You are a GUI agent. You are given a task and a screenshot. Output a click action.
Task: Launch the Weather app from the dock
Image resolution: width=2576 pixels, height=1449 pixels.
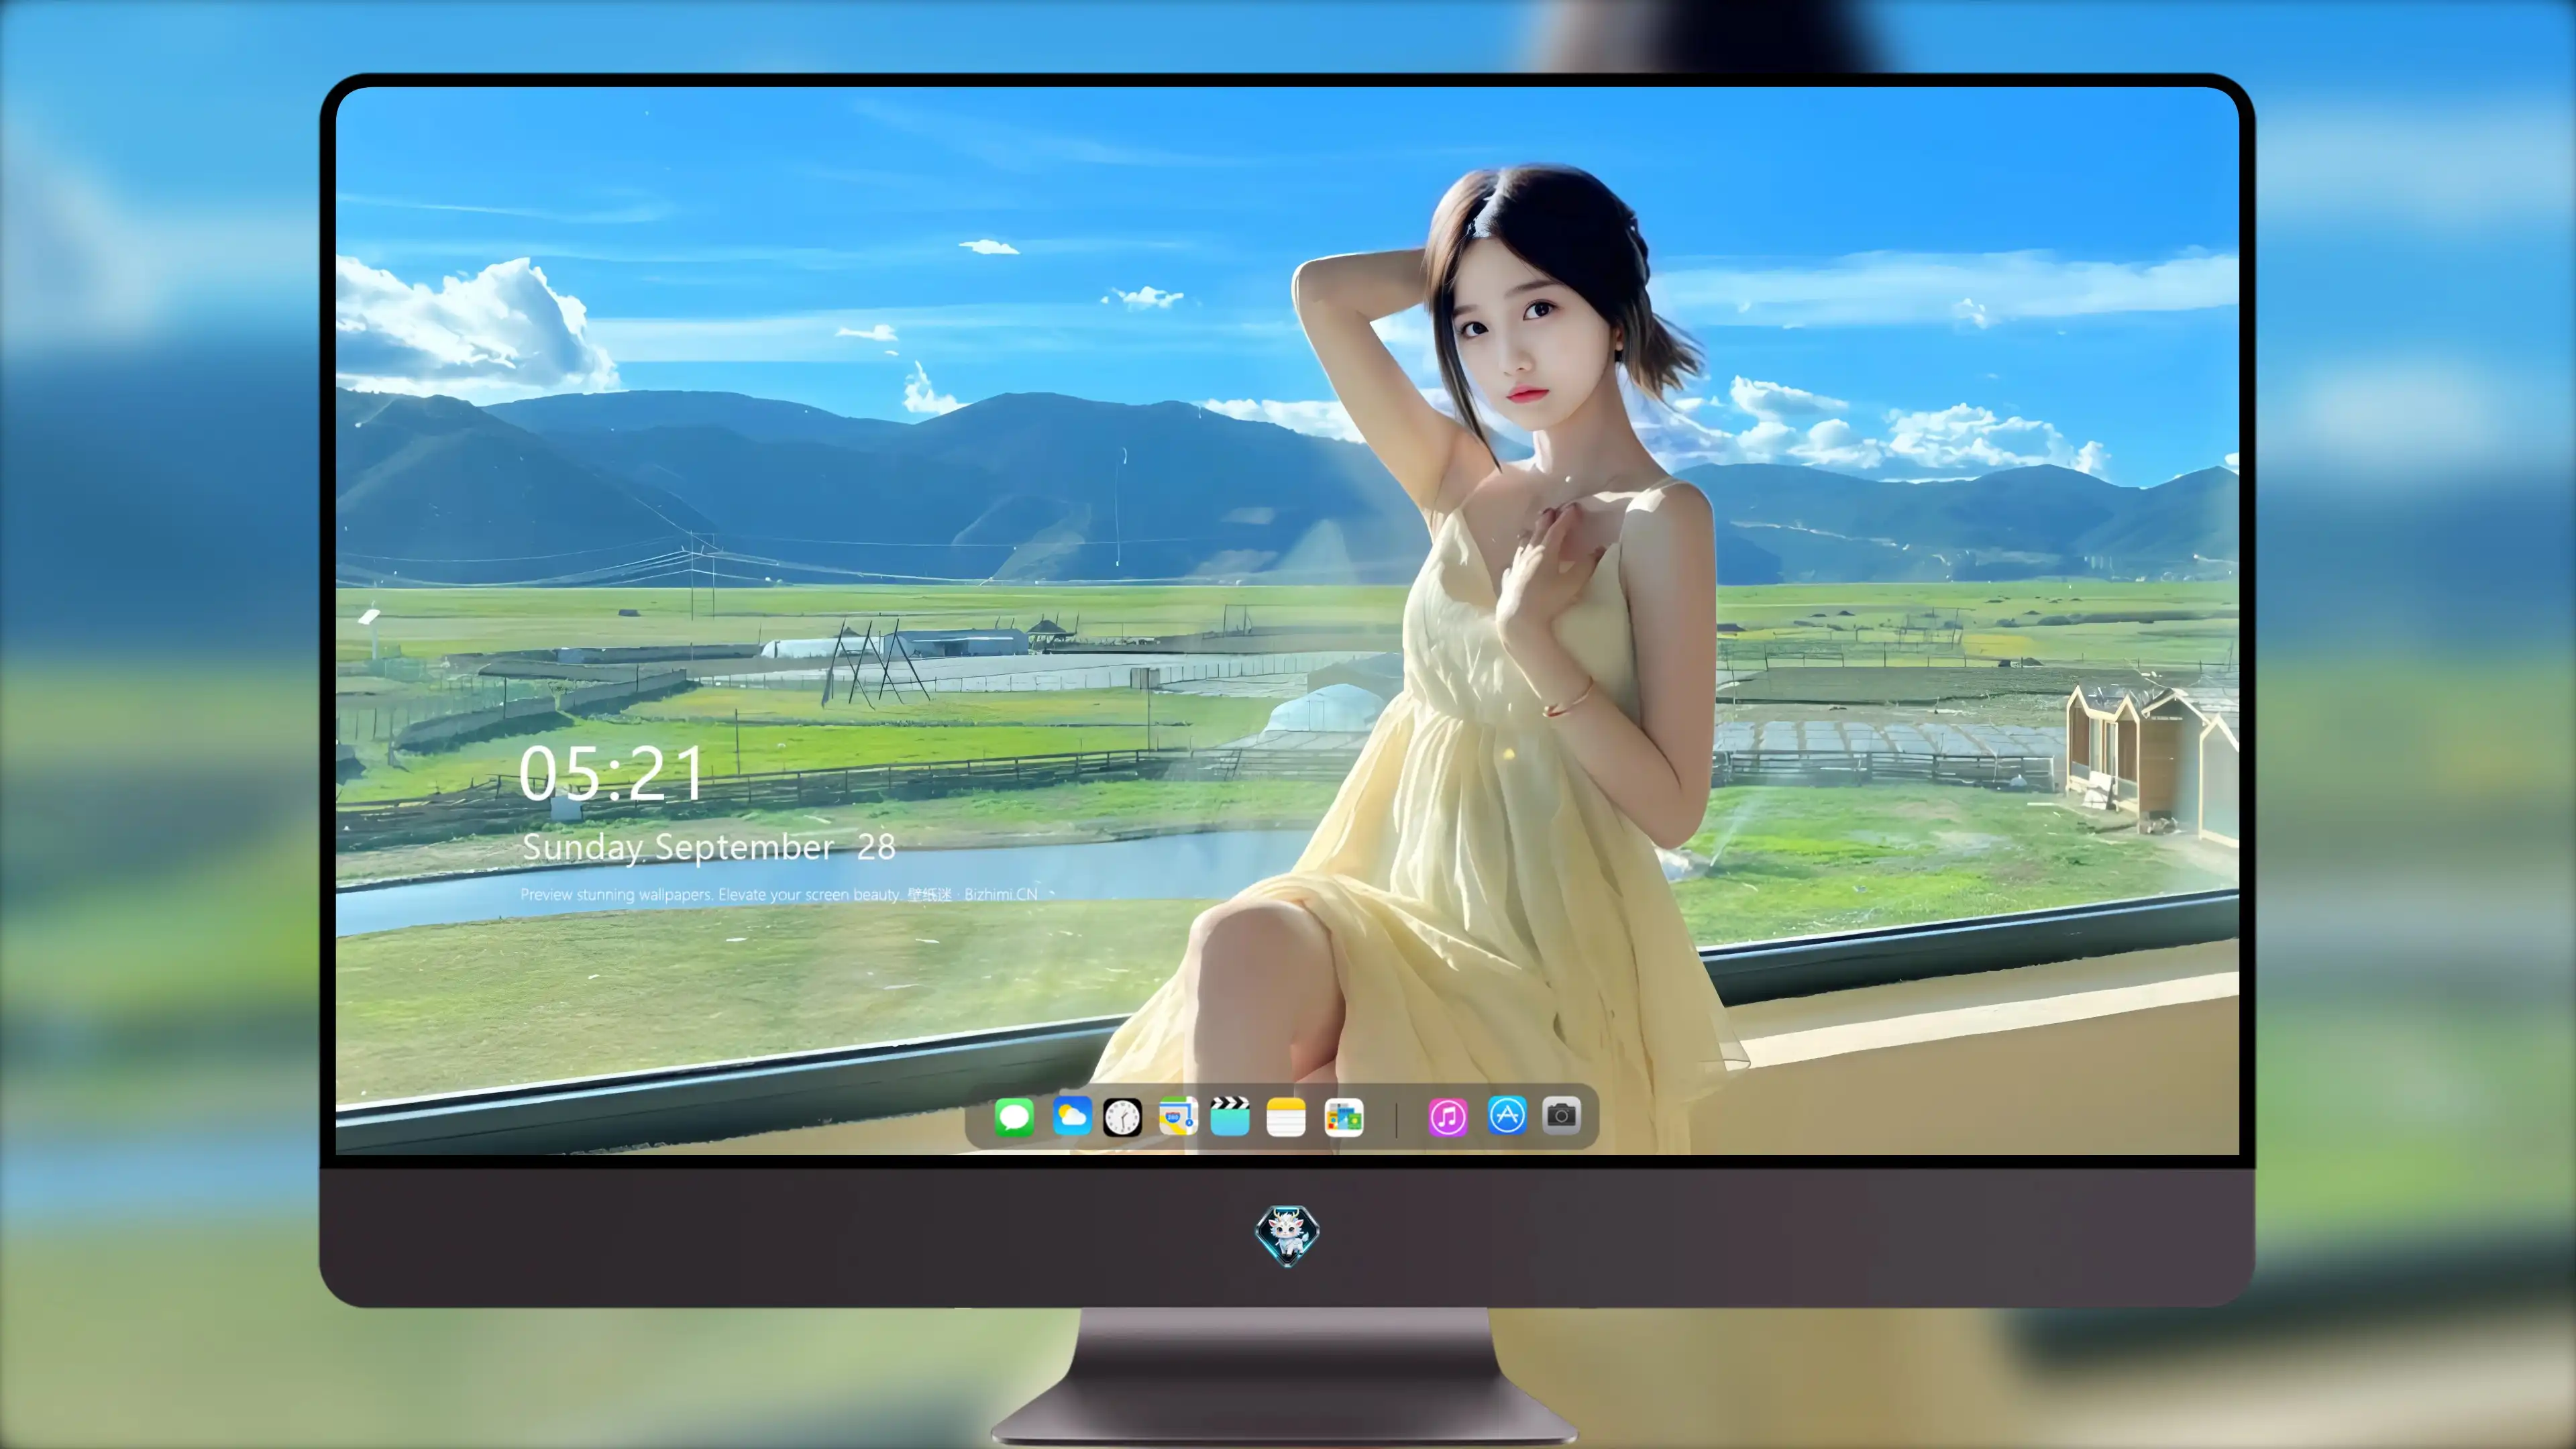1071,1116
